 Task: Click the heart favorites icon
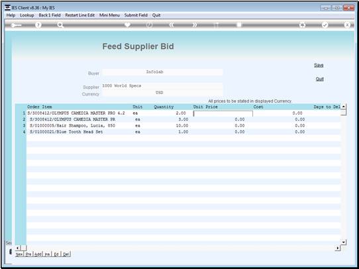coord(127,25)
